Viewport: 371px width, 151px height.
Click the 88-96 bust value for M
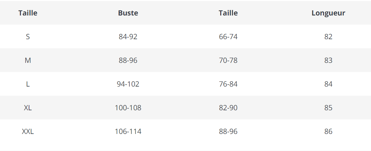click(x=128, y=60)
